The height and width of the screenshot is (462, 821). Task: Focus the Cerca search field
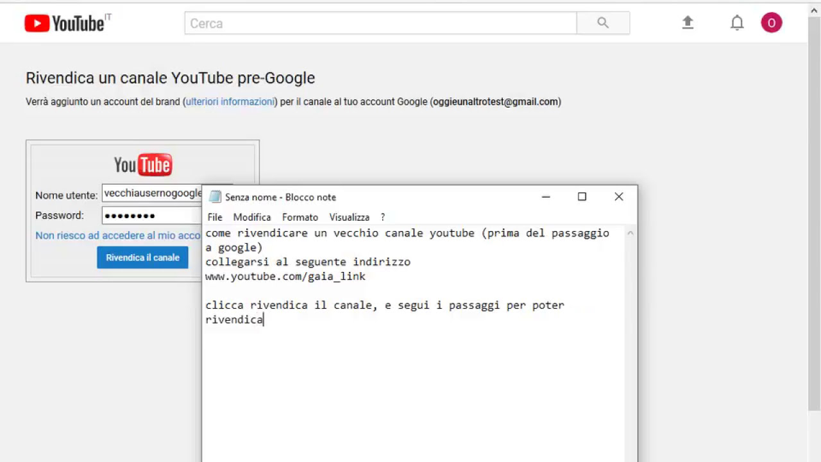click(x=381, y=23)
